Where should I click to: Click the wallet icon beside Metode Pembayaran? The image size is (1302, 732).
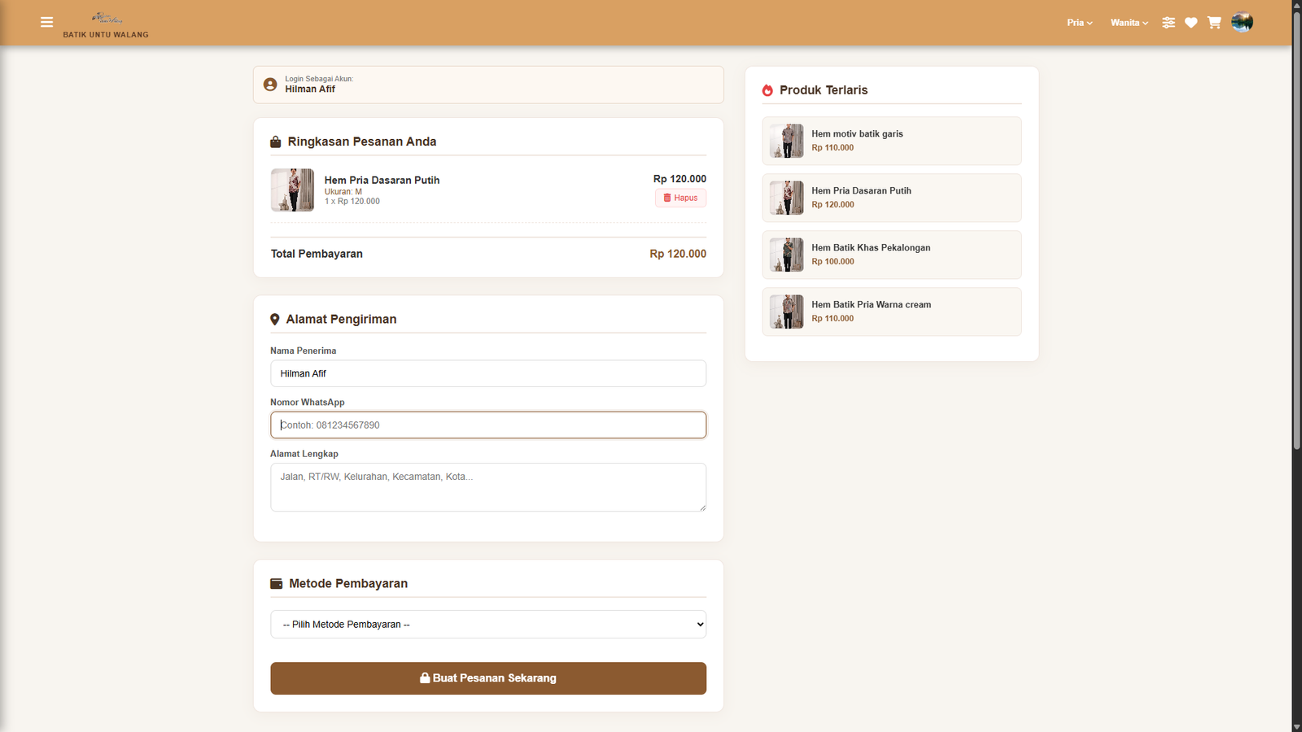[x=277, y=584]
